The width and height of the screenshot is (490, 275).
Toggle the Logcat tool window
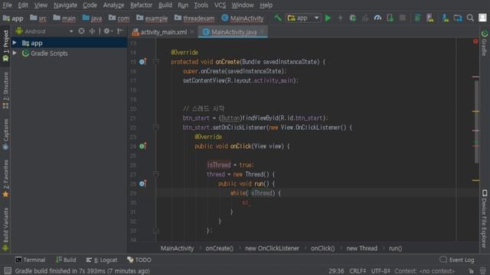coord(102,260)
